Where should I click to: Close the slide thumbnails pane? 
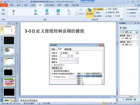tap(16, 23)
